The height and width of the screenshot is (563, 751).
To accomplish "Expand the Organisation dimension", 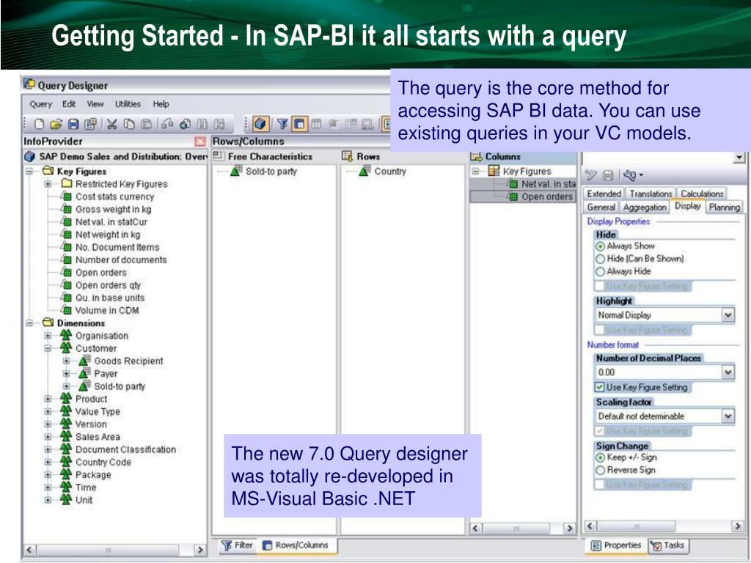I will [48, 336].
